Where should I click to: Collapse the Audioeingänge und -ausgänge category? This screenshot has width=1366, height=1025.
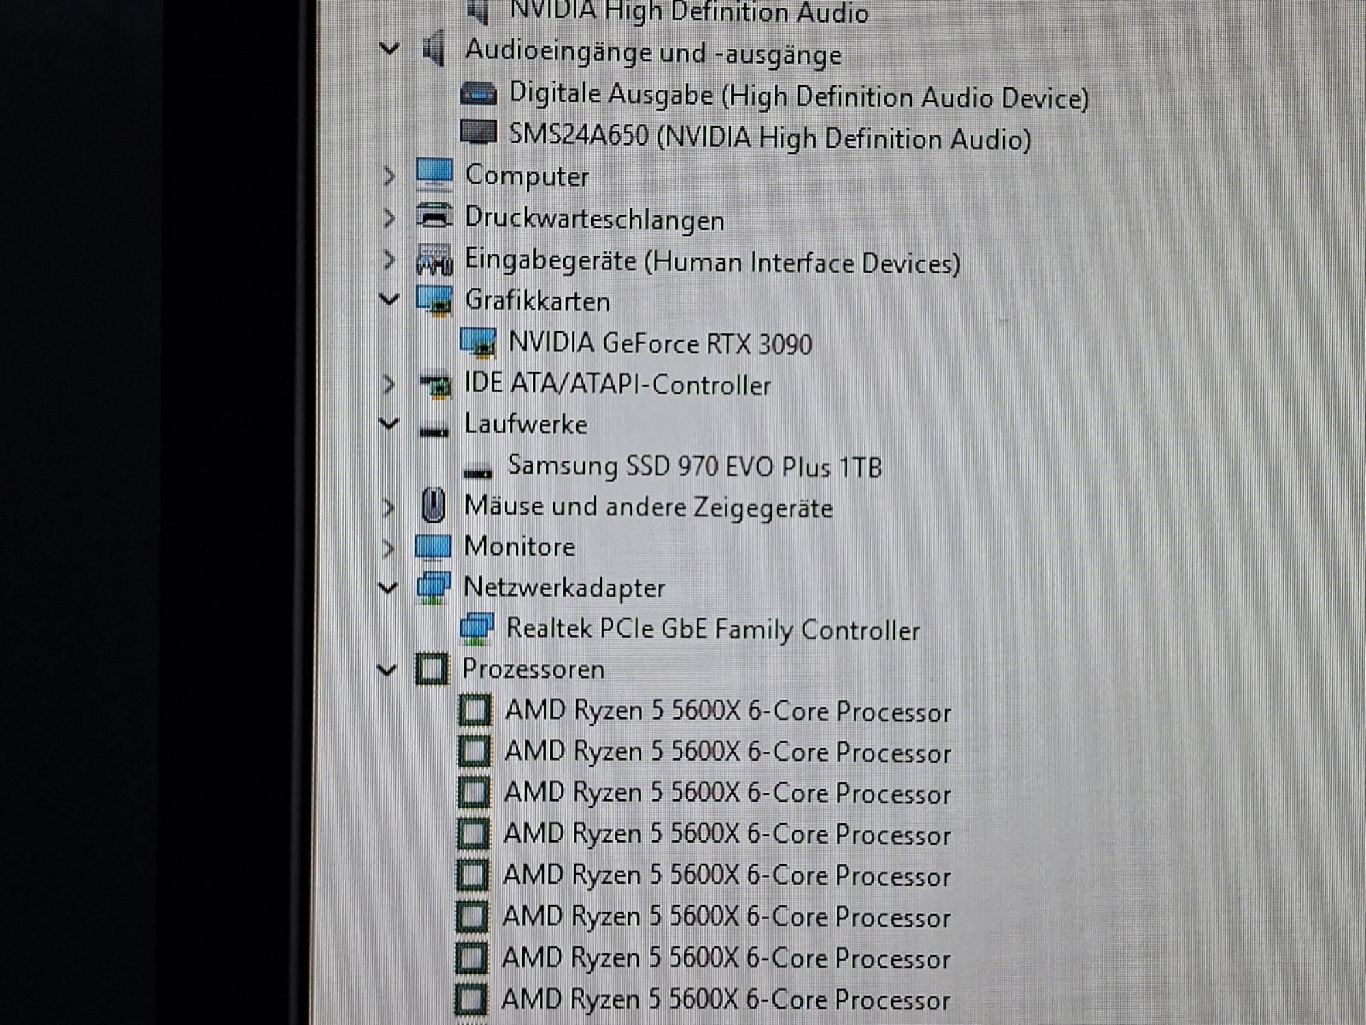pos(389,49)
